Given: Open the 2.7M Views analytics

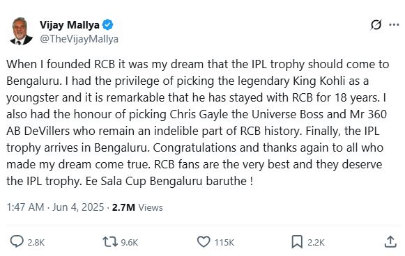Looking at the screenshot, I should coord(137,207).
